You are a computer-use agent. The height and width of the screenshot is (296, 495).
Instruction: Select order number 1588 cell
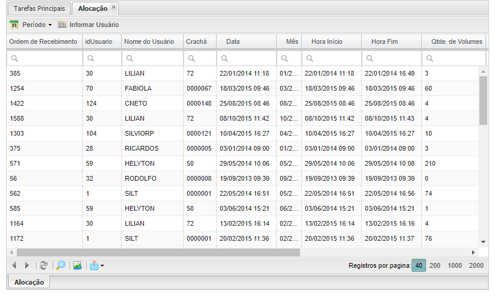[x=44, y=118]
